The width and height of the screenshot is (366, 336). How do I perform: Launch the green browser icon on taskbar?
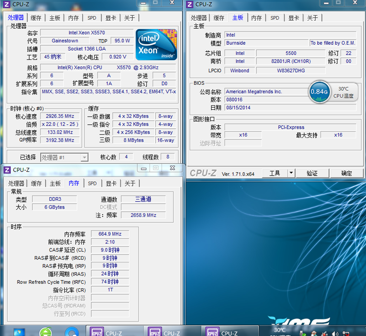(x=45, y=332)
